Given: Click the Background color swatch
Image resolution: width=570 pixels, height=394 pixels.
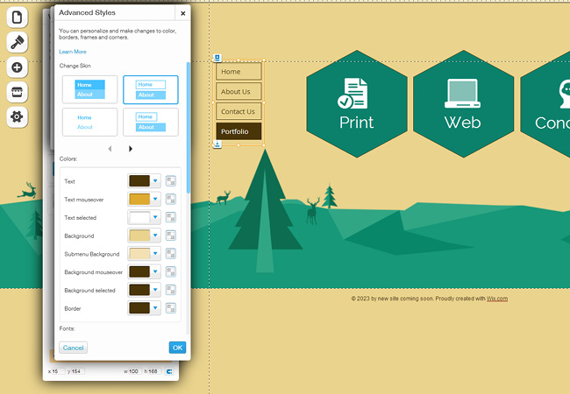Looking at the screenshot, I should coord(139,236).
